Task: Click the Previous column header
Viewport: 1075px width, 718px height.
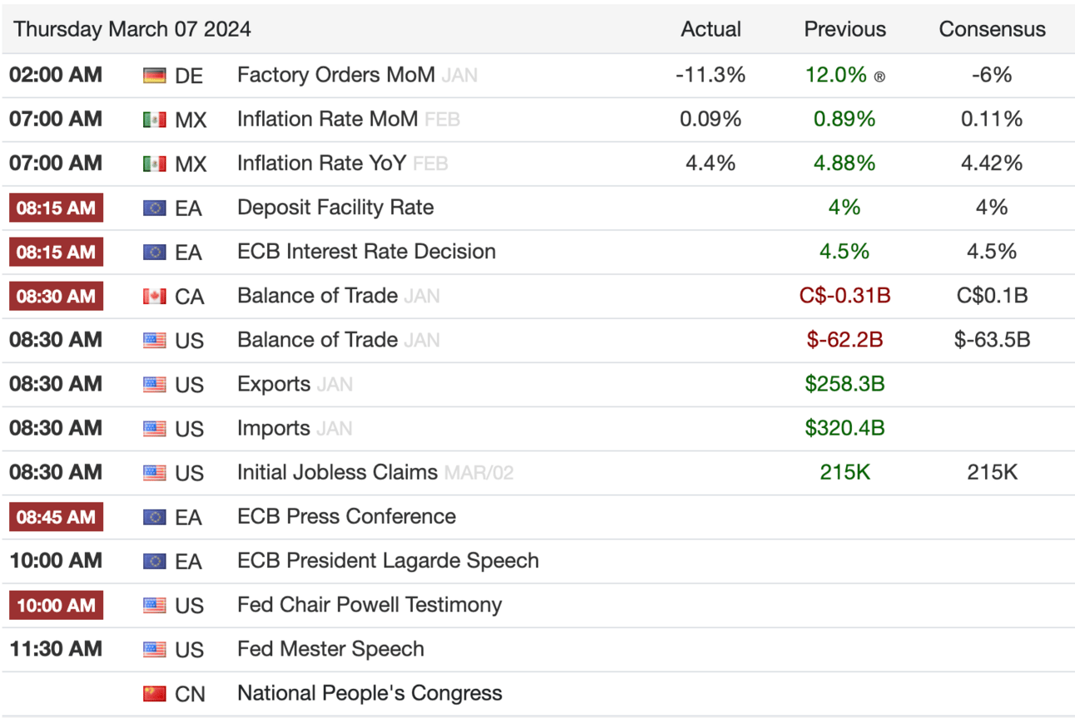Action: tap(845, 29)
